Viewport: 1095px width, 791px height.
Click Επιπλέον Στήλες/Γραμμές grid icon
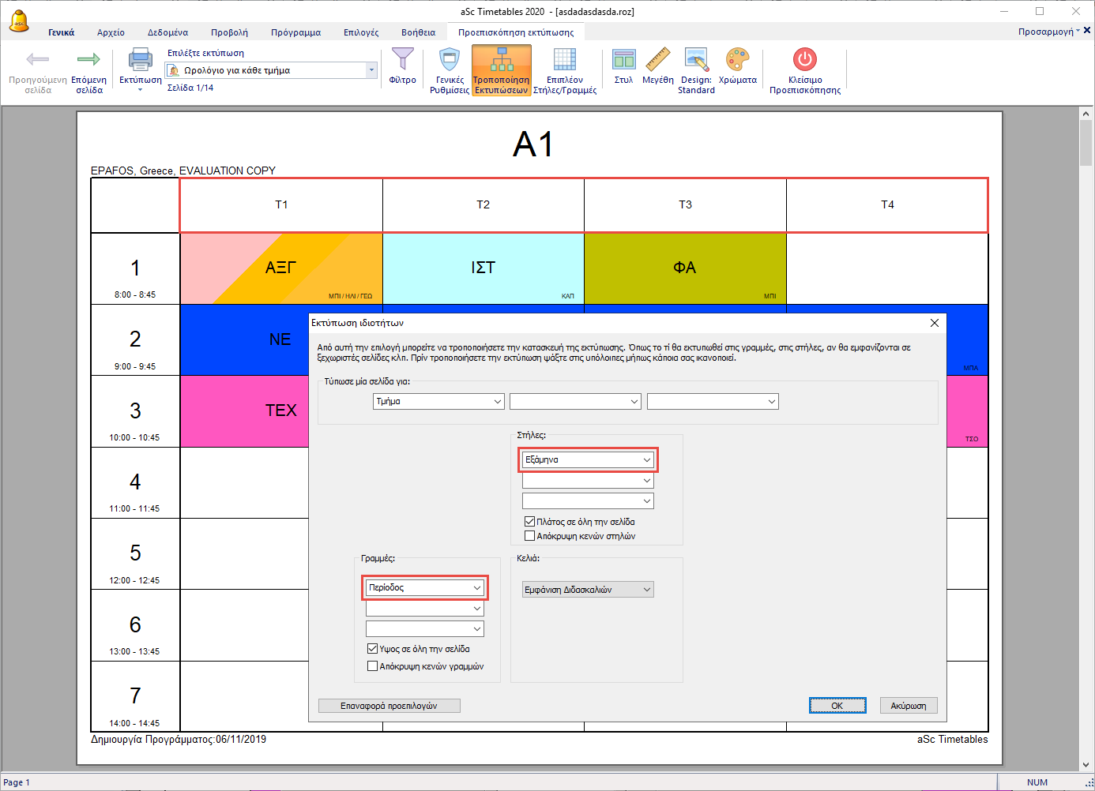(x=564, y=61)
